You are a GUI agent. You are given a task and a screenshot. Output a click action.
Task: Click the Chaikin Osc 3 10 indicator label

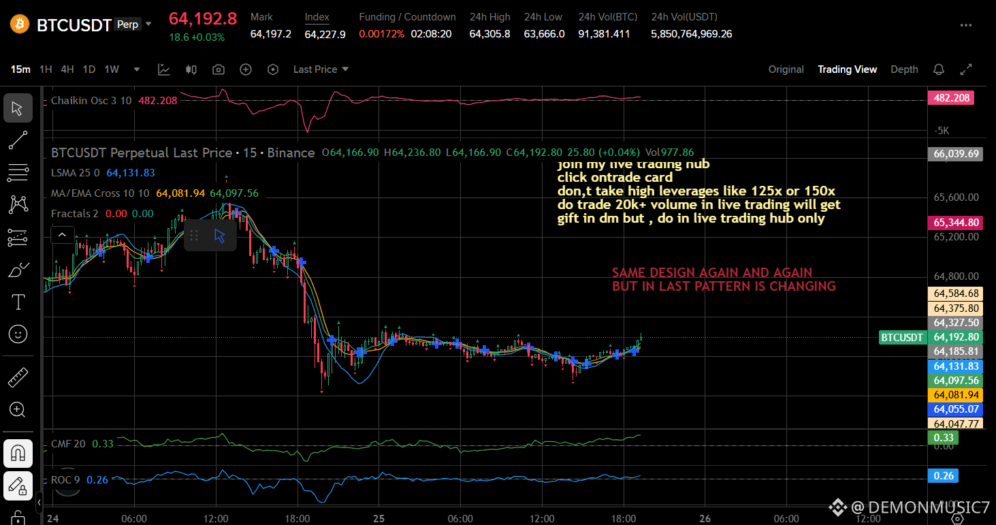pyautogui.click(x=91, y=101)
